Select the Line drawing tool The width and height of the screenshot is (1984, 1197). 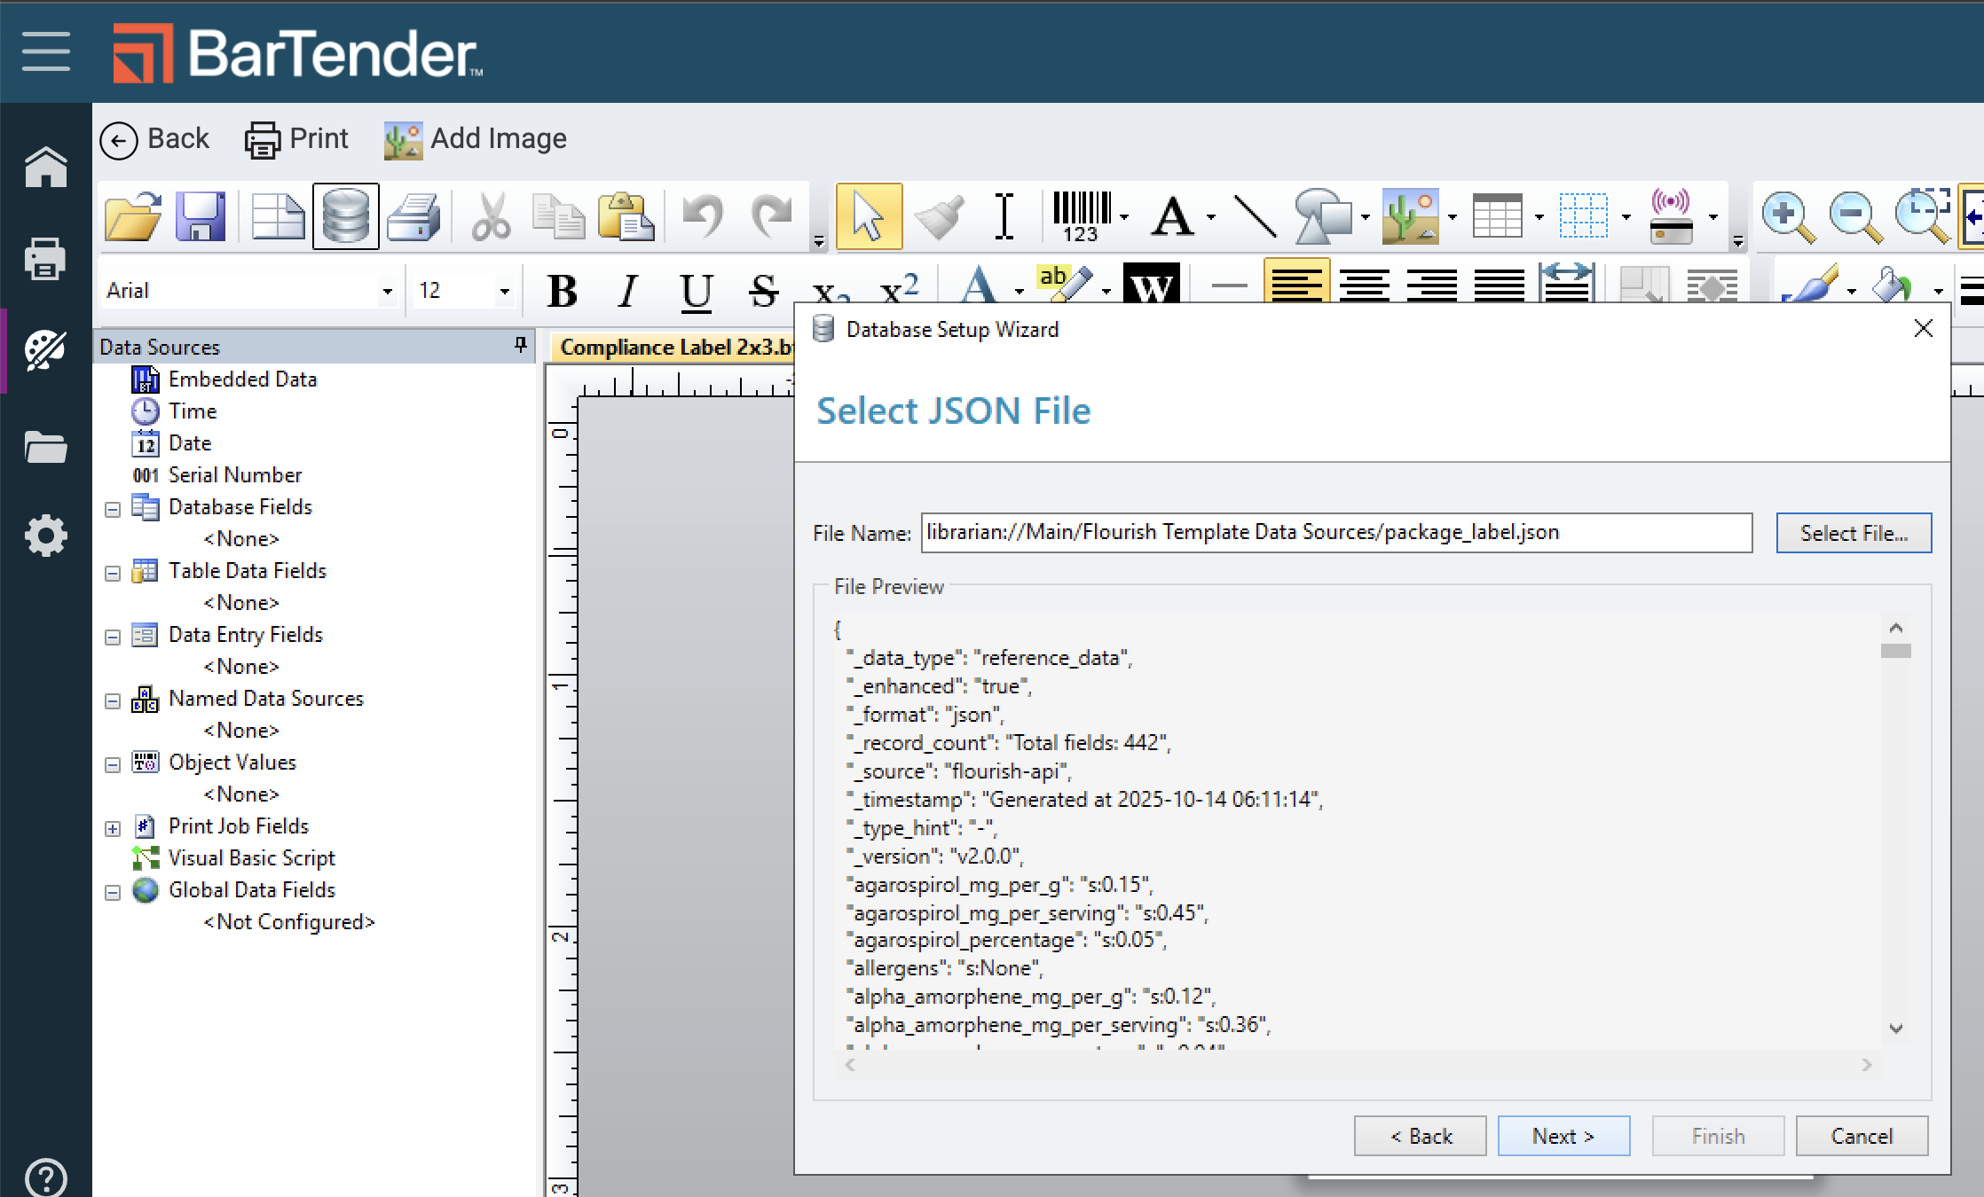1255,216
